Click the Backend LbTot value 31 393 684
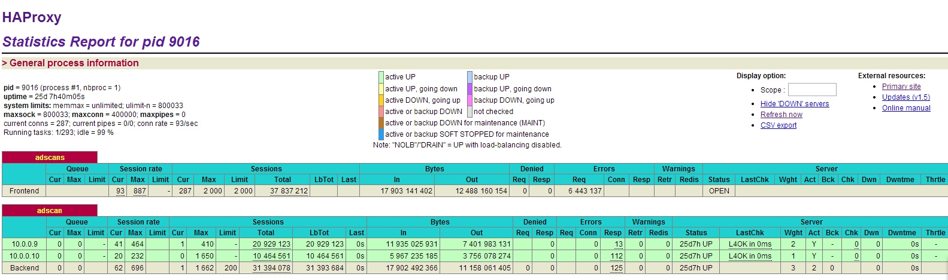948x280 pixels. pyautogui.click(x=325, y=268)
